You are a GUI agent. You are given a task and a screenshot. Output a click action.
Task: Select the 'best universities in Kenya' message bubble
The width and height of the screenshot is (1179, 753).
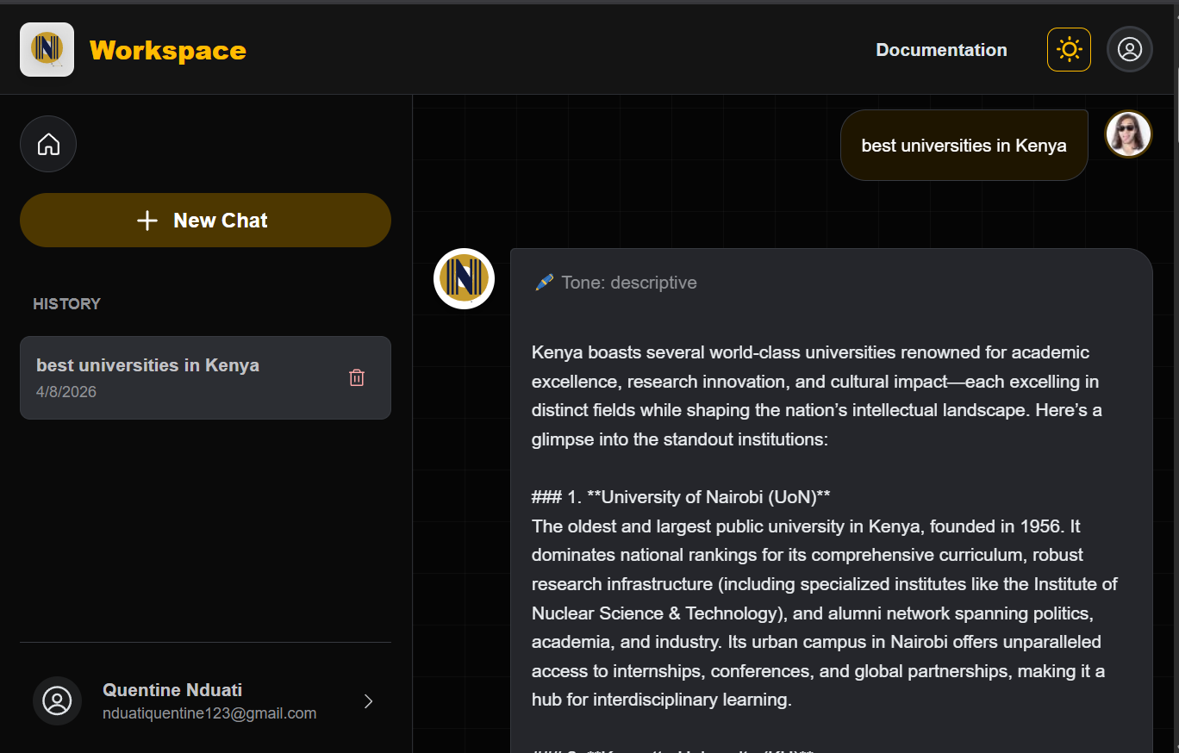pos(964,146)
